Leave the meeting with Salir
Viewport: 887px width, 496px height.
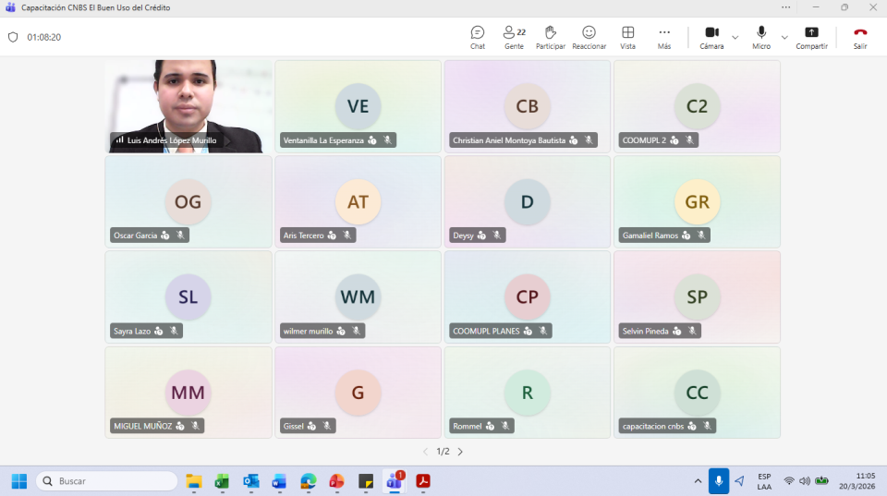[x=859, y=37]
